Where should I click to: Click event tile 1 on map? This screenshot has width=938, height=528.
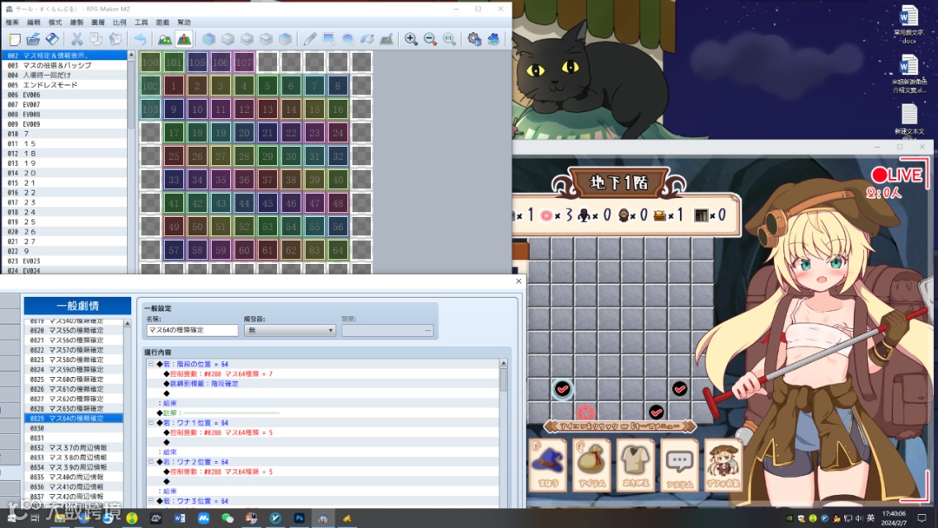point(174,86)
